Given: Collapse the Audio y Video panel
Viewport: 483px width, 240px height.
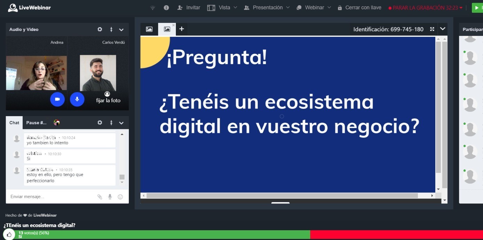Looking at the screenshot, I should coord(121,30).
